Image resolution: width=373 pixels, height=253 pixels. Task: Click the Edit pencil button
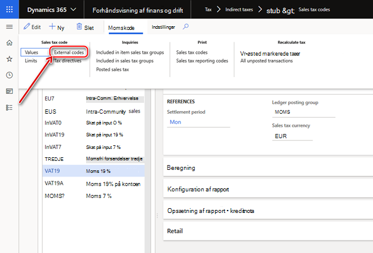click(x=32, y=27)
